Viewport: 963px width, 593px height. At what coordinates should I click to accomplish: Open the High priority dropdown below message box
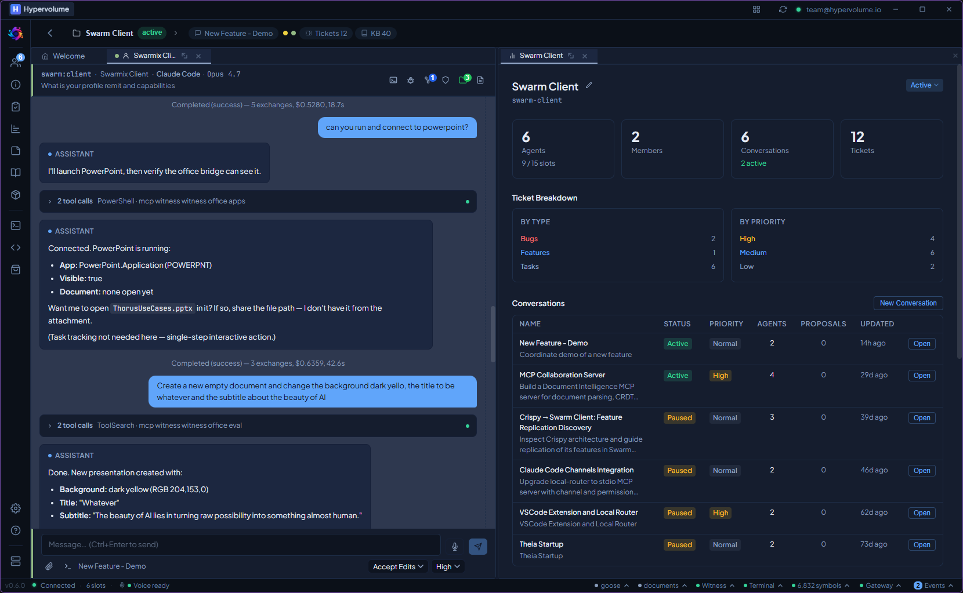[x=448, y=566]
